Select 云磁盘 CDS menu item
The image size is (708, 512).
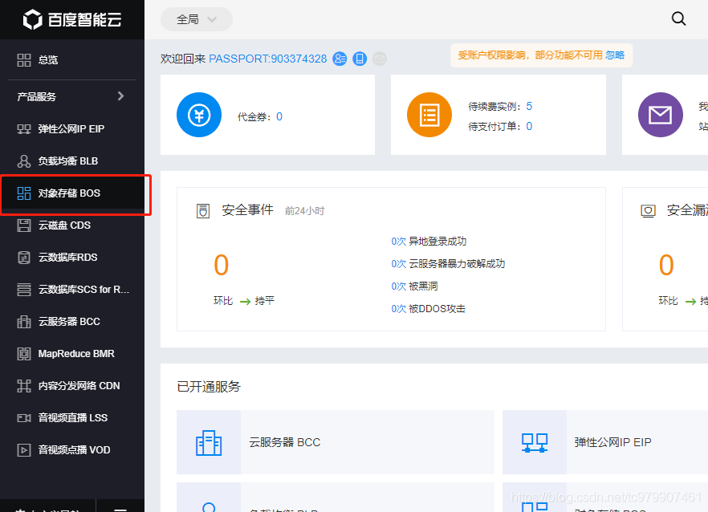72,225
